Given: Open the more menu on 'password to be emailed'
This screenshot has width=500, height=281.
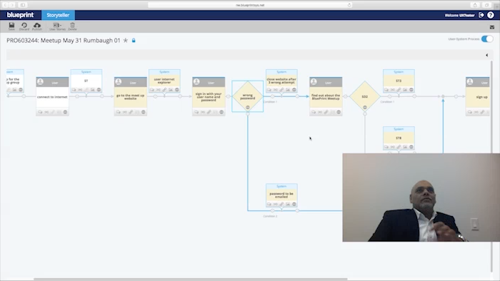Looking at the screenshot, I should point(294,204).
